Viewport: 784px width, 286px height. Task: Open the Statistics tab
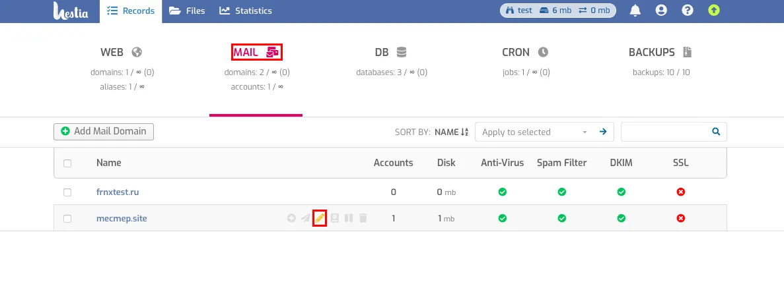pyautogui.click(x=246, y=11)
